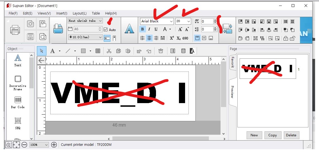The image size is (319, 152).
Task: Click the Save floppy disk icon
Action: click(x=30, y=36)
